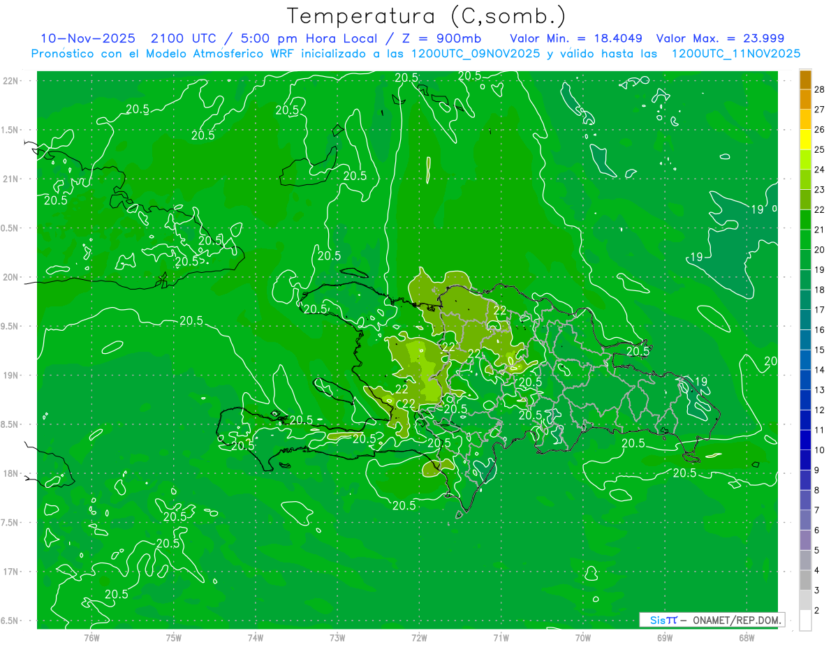Click the color scale value "13"
The width and height of the screenshot is (838, 647).
click(819, 389)
